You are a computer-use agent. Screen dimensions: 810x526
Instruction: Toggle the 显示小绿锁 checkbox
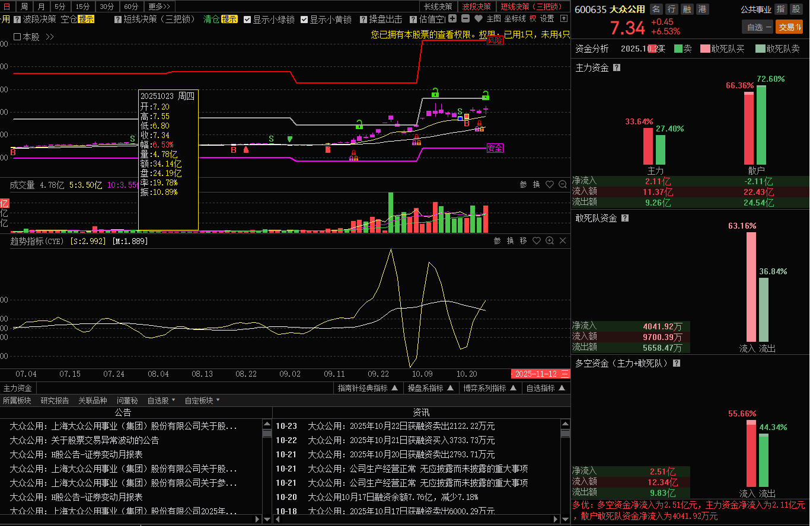[247, 19]
